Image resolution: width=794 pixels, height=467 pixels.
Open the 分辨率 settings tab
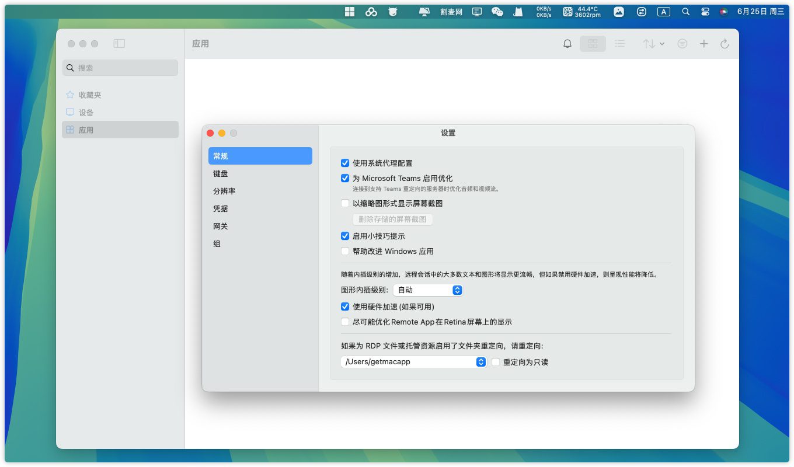tap(224, 191)
